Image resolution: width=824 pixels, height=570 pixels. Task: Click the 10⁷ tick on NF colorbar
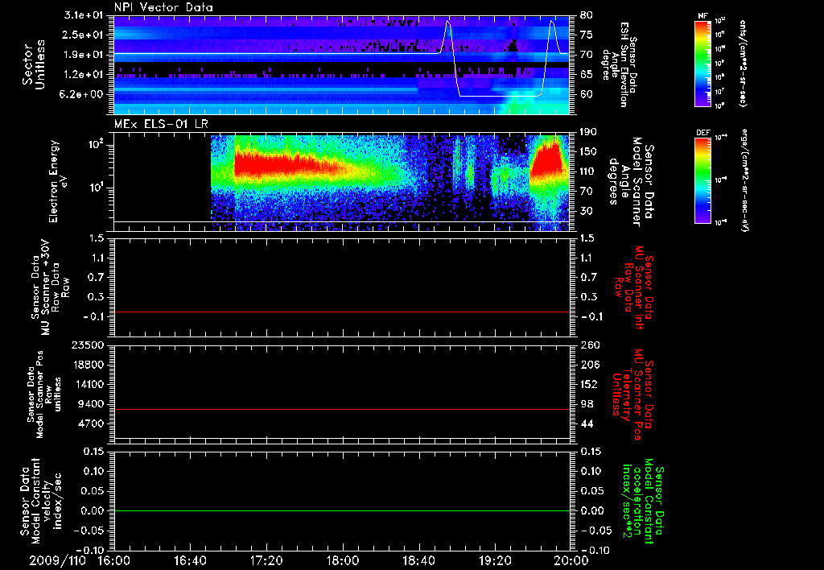pyautogui.click(x=719, y=92)
